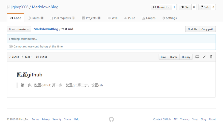View forks count next to Fork
This screenshot has width=223, height=127.
click(x=213, y=7)
